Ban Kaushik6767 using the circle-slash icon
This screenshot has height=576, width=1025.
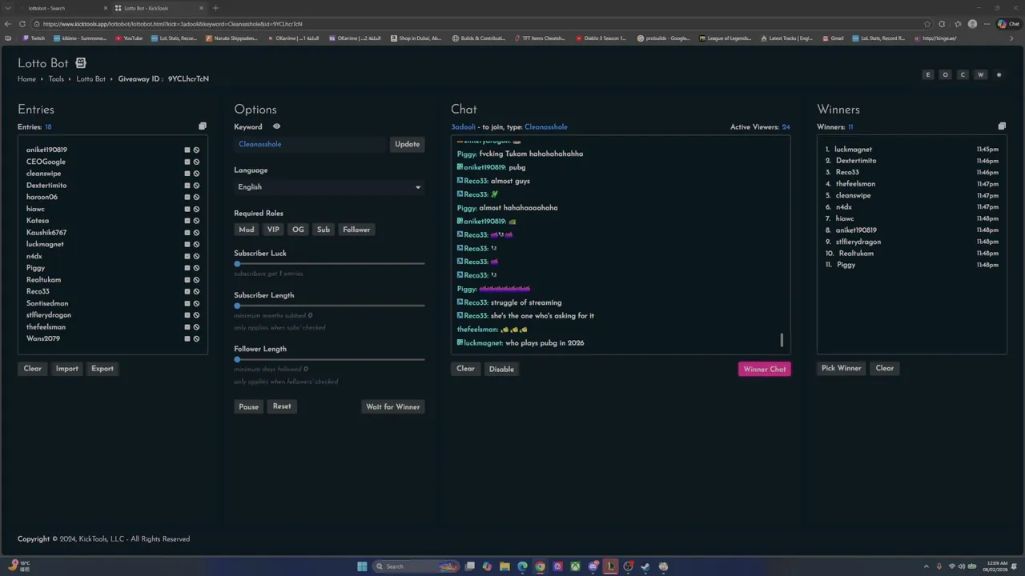pyautogui.click(x=196, y=233)
